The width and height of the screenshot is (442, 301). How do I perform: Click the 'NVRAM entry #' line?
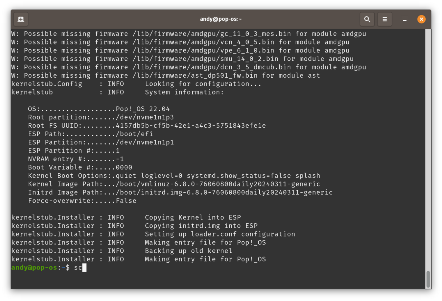coord(76,159)
